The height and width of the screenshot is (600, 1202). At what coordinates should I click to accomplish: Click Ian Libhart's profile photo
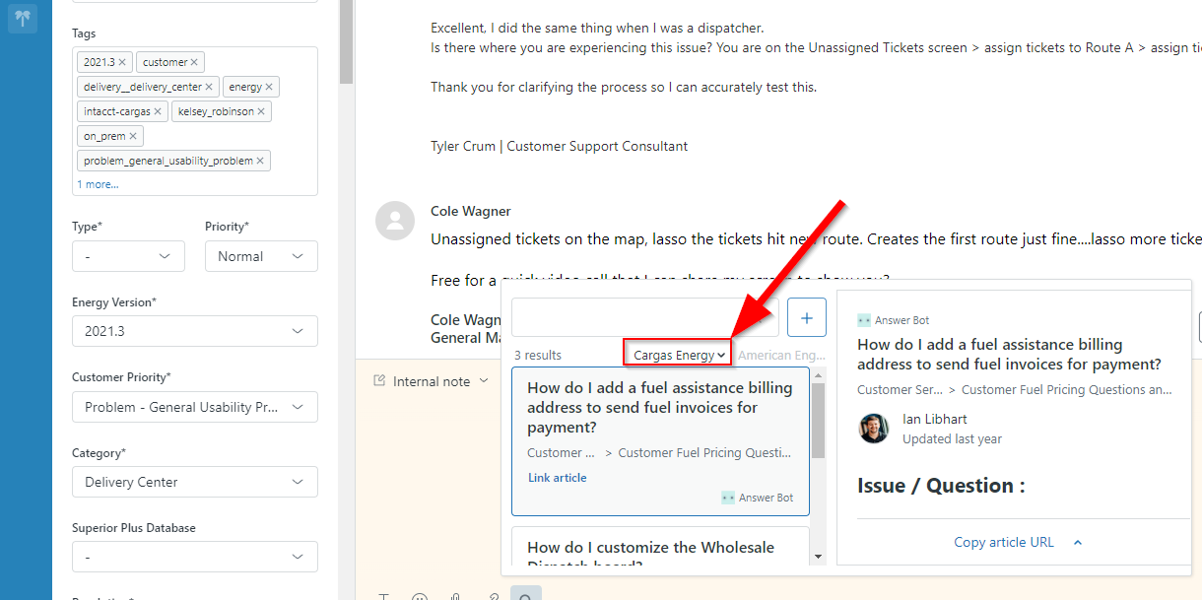[x=874, y=428]
